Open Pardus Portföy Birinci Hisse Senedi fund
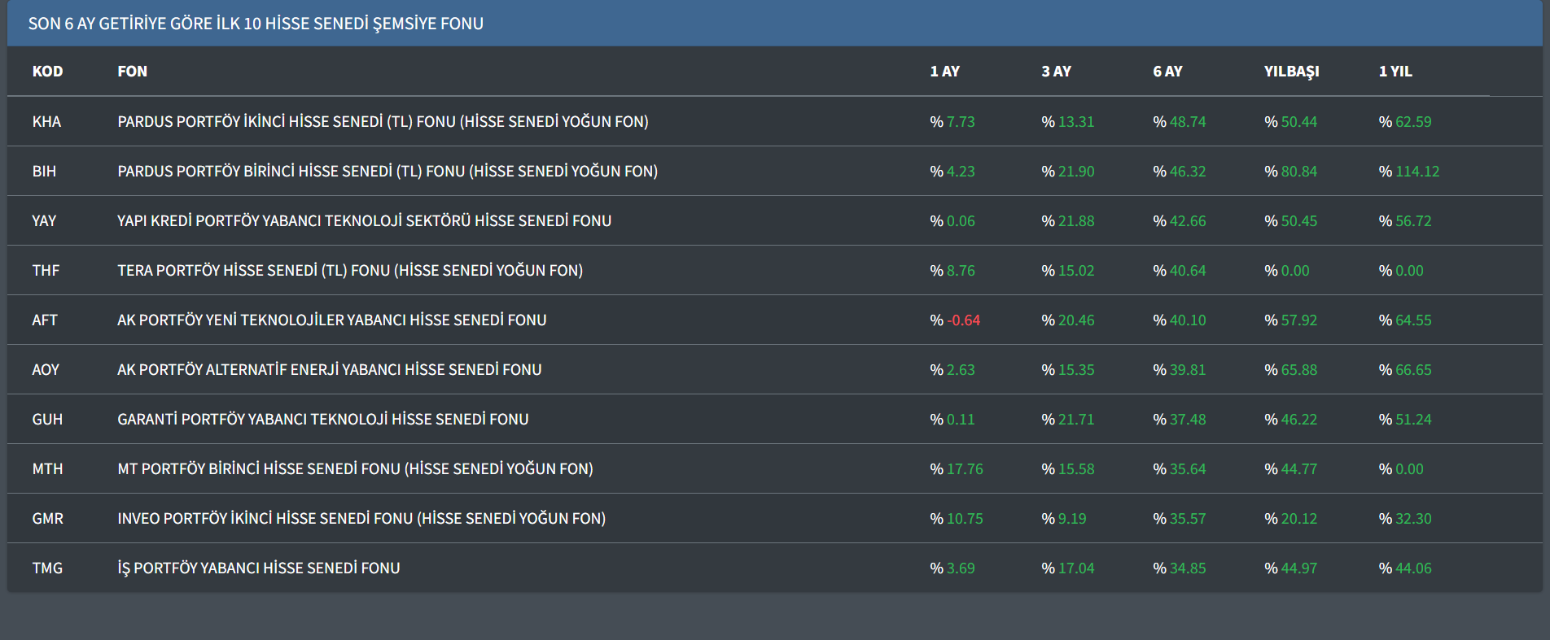The image size is (1550, 640). click(x=387, y=172)
